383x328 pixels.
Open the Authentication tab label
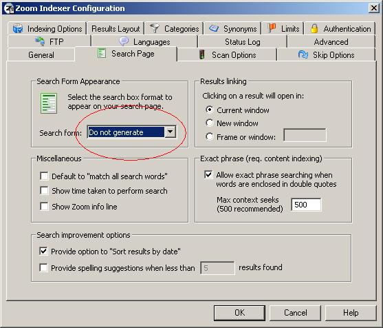(347, 29)
